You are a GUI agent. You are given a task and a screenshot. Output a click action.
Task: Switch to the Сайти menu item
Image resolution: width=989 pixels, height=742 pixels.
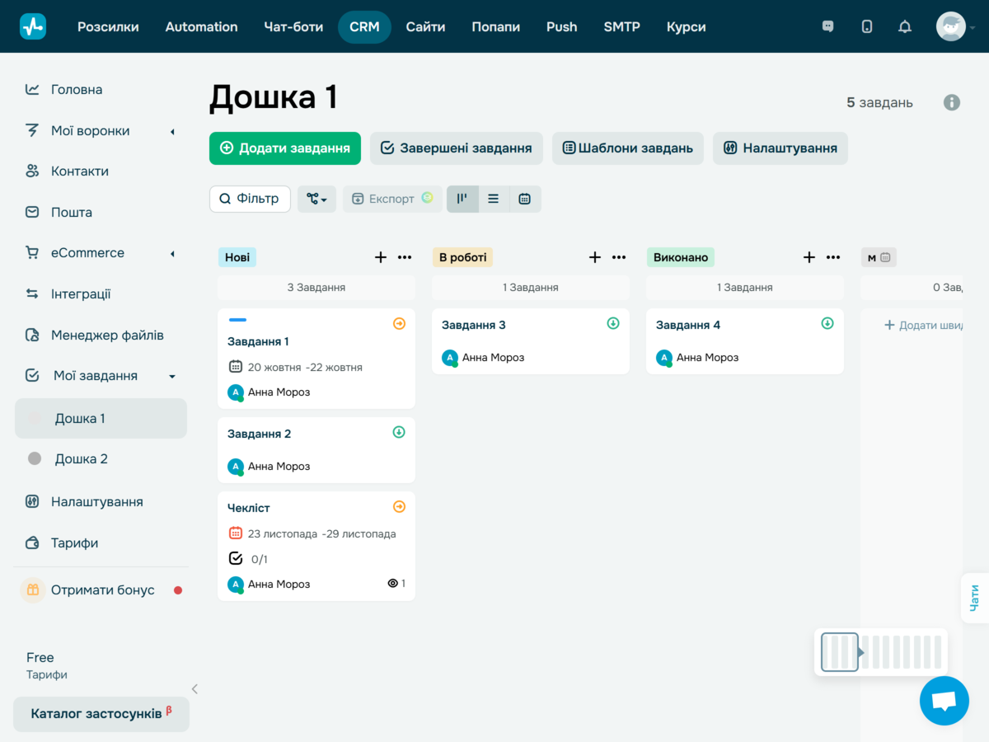[425, 26]
